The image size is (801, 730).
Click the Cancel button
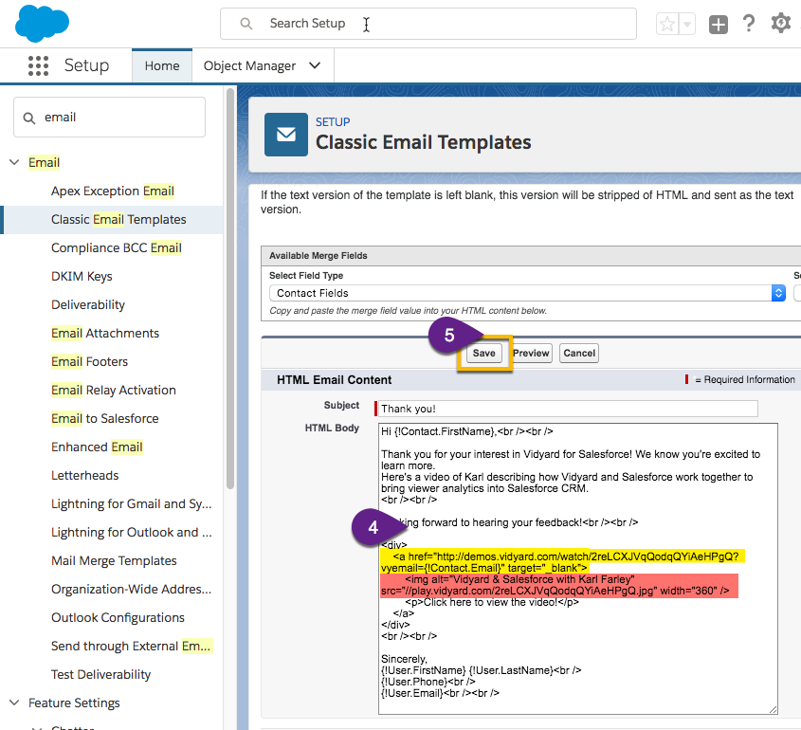point(579,353)
